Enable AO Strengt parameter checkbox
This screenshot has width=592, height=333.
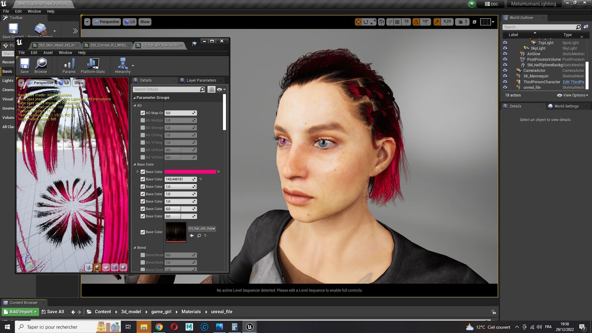point(143,128)
